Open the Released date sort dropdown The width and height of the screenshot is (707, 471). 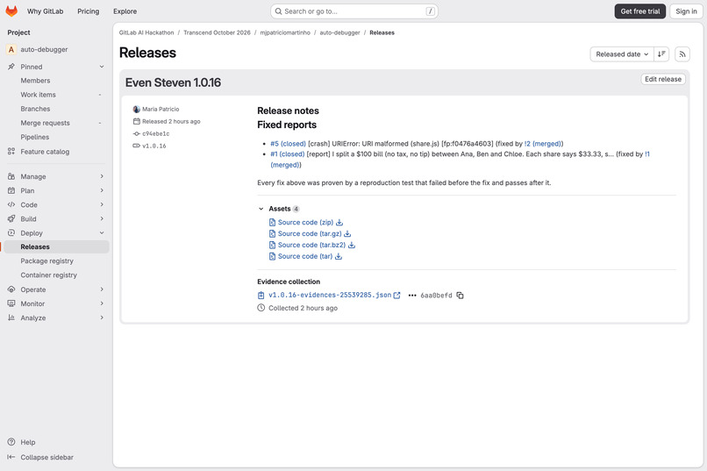622,54
